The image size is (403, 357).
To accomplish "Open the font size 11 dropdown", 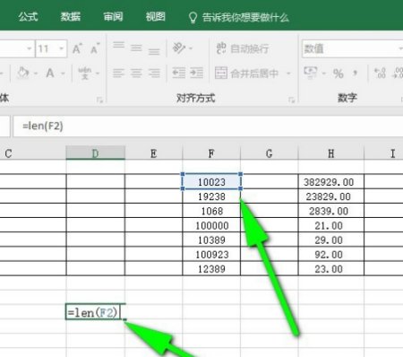I will 61,48.
